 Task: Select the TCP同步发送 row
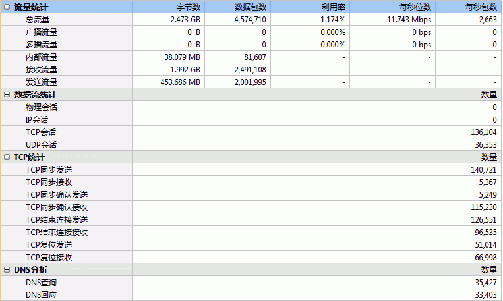(x=251, y=169)
